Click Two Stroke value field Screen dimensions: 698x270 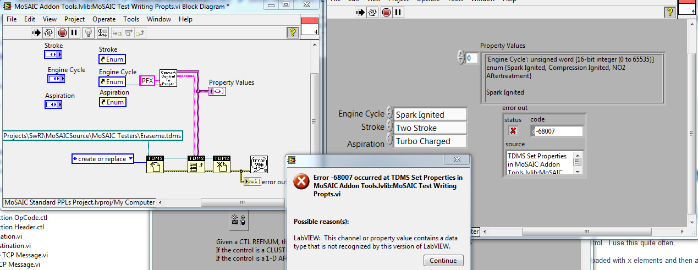[x=430, y=128]
